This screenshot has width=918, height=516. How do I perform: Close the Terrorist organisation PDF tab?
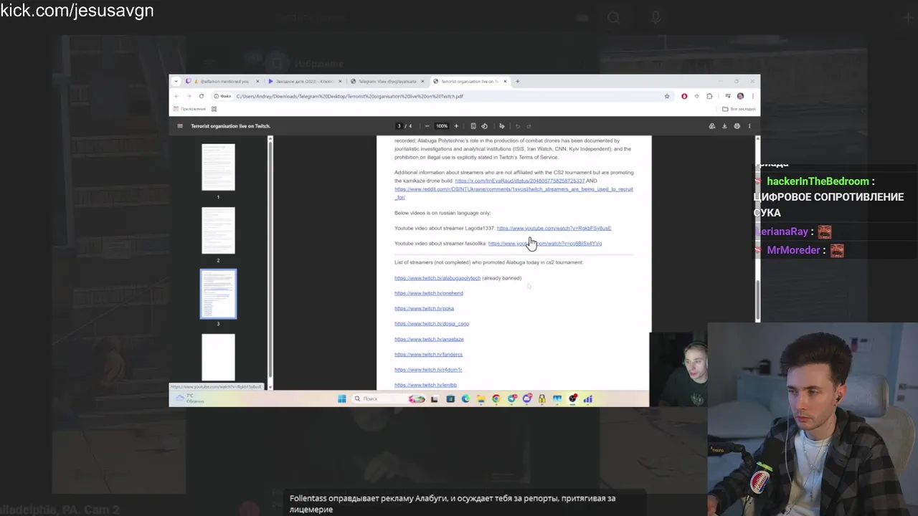click(x=505, y=81)
